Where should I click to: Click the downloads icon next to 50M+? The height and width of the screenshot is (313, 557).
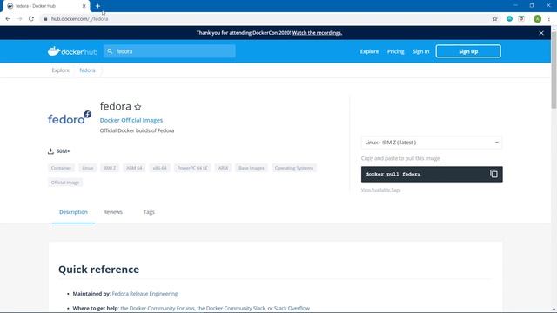(x=50, y=151)
